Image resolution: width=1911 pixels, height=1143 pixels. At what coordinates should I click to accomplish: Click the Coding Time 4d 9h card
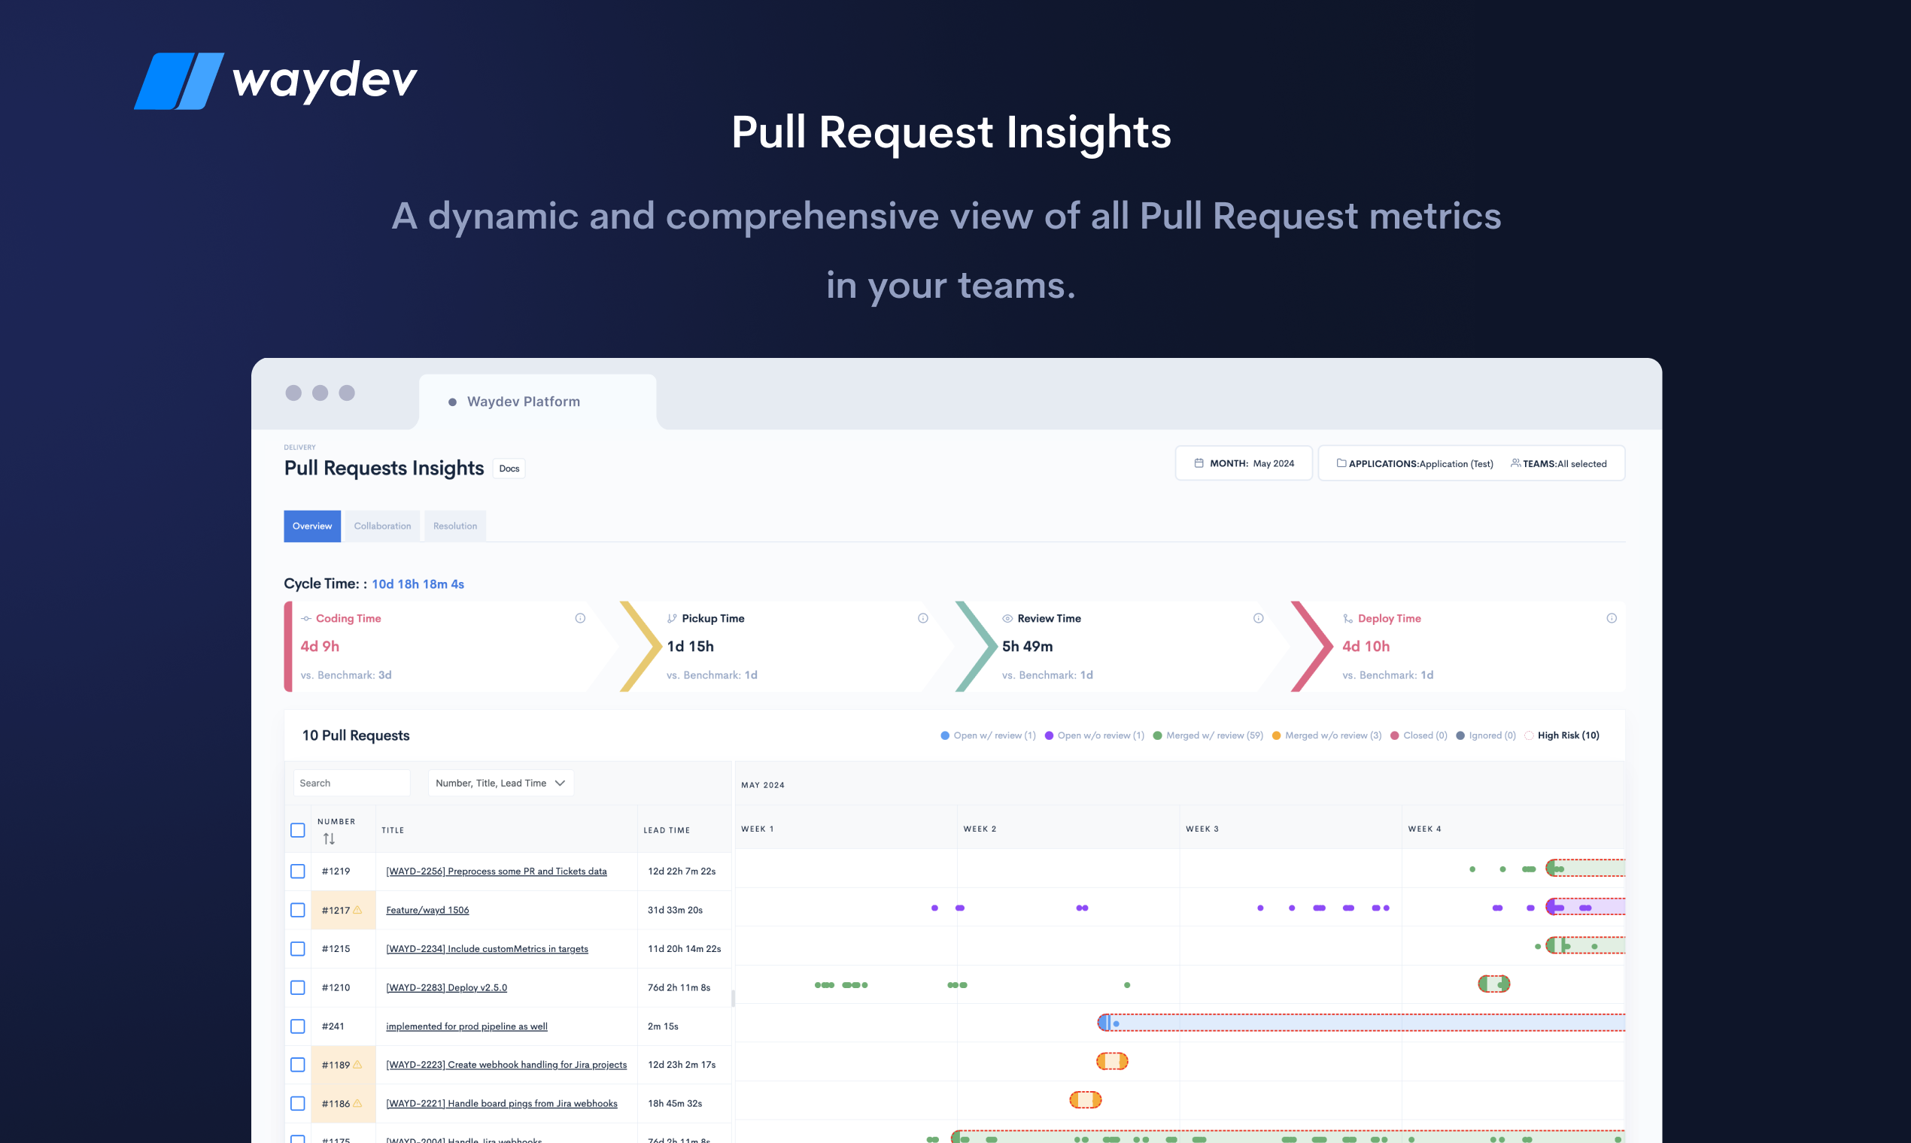point(451,646)
